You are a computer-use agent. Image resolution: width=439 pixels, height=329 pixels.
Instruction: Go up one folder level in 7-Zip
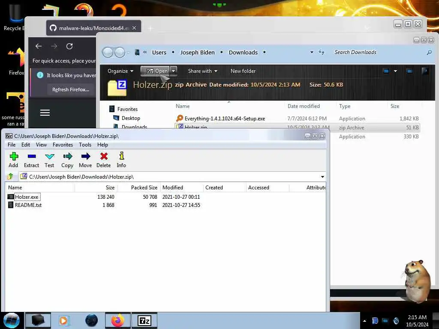tap(11, 176)
